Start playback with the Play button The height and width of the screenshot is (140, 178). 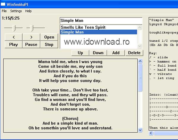point(14,44)
